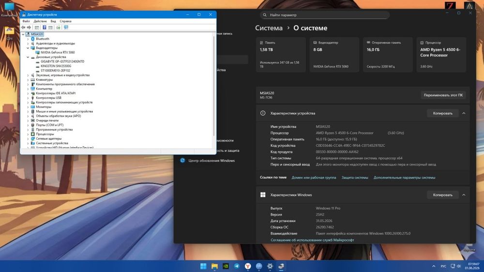The width and height of the screenshot is (484, 272).
Task: Open Telegram from the taskbar
Action: (237, 266)
